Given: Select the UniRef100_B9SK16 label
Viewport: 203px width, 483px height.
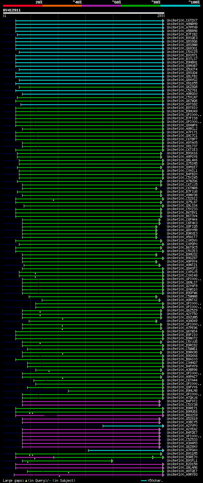Looking at the screenshot, I should (182, 153).
